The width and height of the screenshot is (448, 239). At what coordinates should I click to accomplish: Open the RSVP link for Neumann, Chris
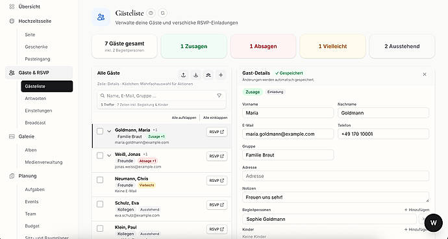pyautogui.click(x=217, y=181)
